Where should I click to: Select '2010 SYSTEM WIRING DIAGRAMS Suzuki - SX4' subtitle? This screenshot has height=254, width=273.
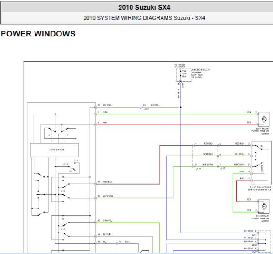144,18
